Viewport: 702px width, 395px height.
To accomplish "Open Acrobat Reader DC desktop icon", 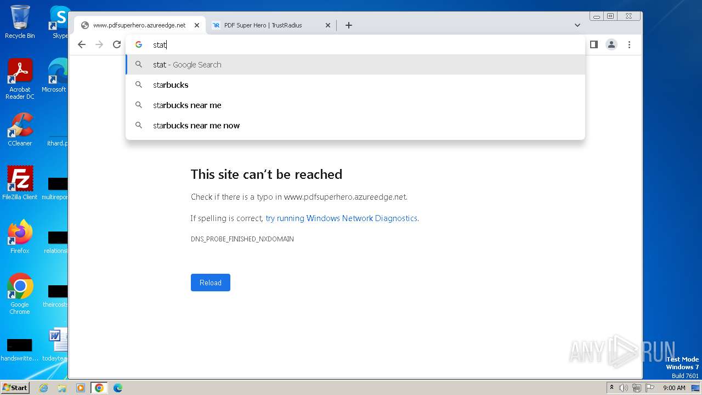I will (20, 79).
